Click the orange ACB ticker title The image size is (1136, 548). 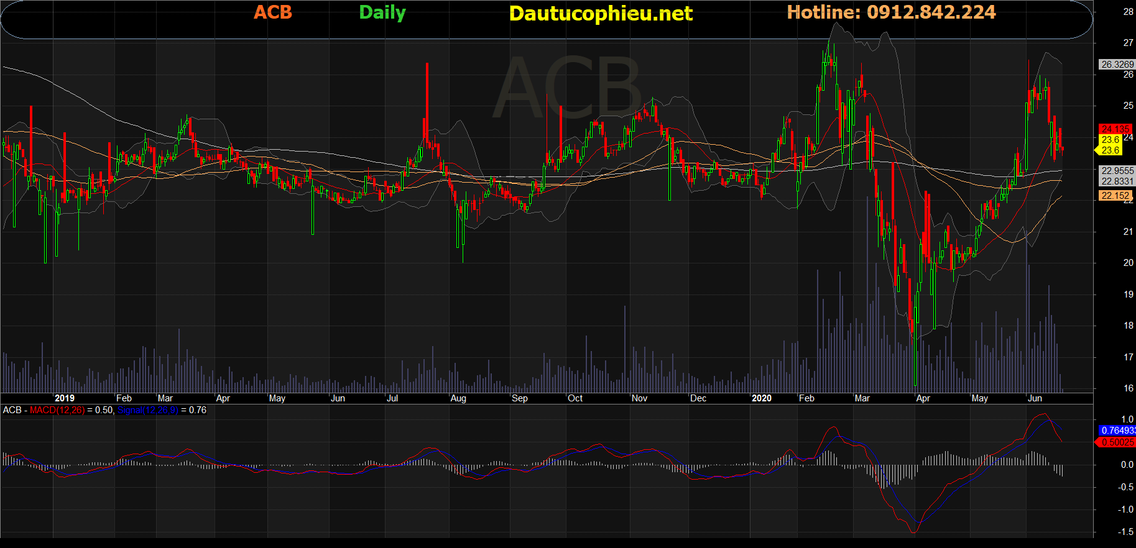point(272,12)
